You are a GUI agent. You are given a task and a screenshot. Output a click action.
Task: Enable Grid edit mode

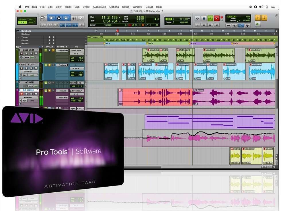click(x=31, y=22)
